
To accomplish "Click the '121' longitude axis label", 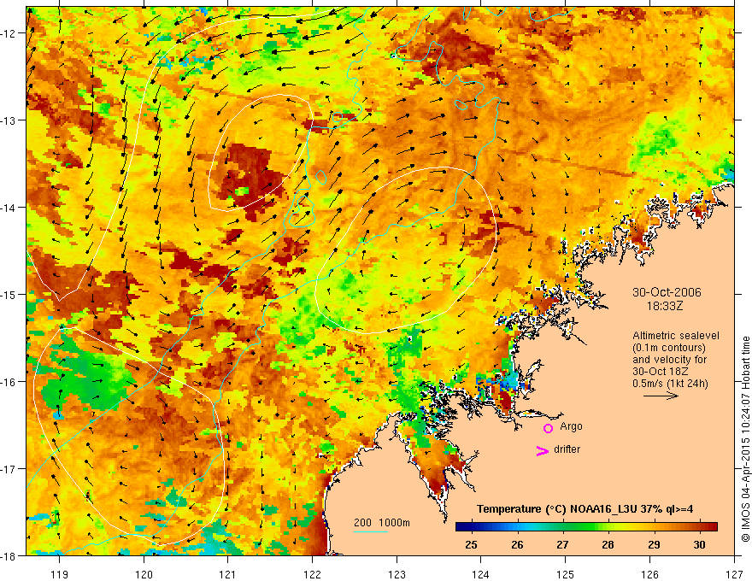I will pos(228,574).
